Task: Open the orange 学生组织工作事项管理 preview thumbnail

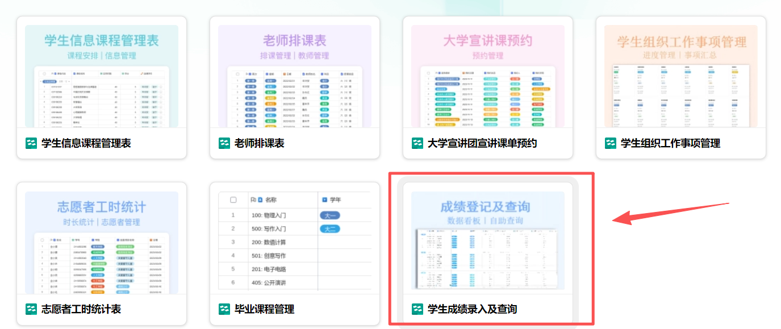Action: (x=680, y=76)
